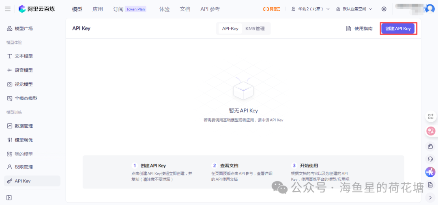The image size is (438, 205).
Task: Open the API 参考 navigation item
Action: 210,9
